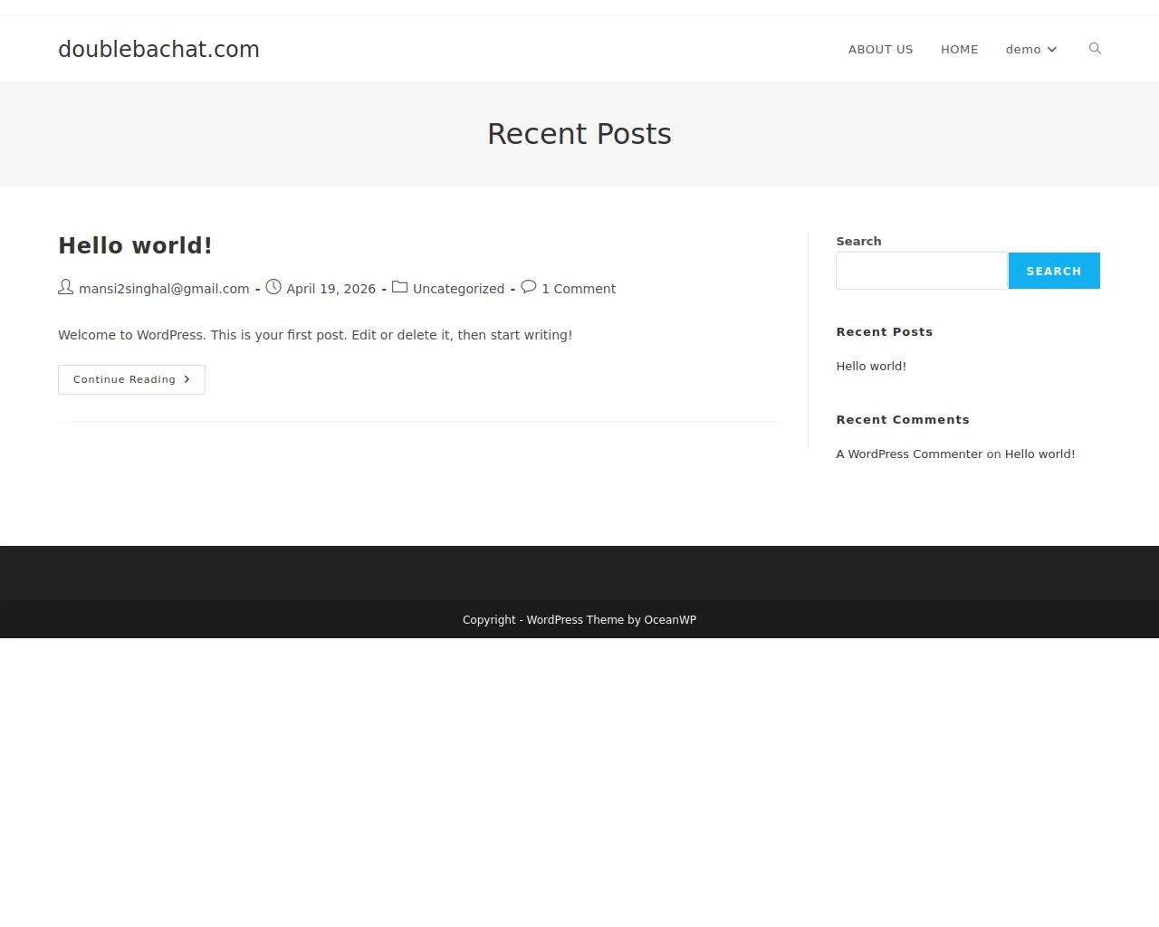Screen dimensions: 1159x927
Task: Open the Uncategorized category link
Action: coord(458,289)
